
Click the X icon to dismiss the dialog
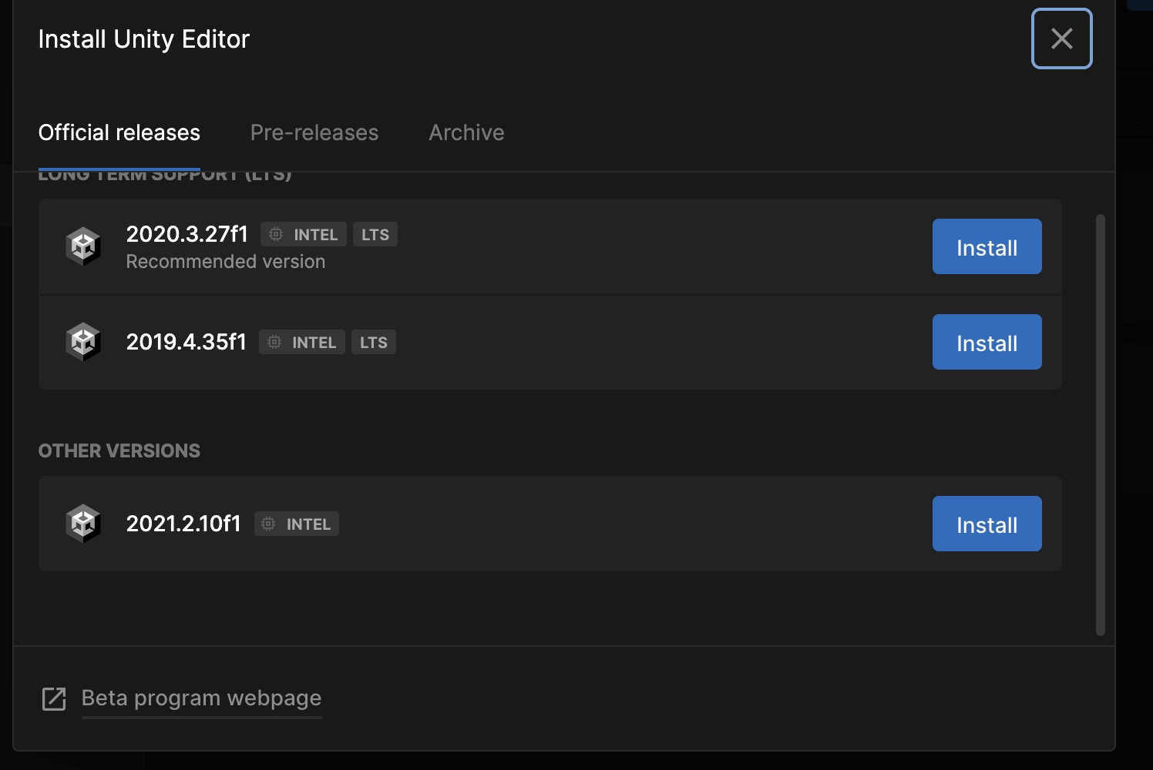(1061, 38)
